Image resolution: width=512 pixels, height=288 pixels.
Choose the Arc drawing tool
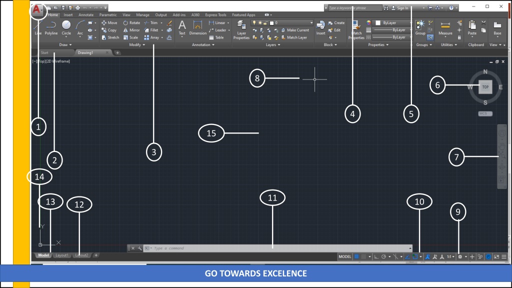[80, 28]
